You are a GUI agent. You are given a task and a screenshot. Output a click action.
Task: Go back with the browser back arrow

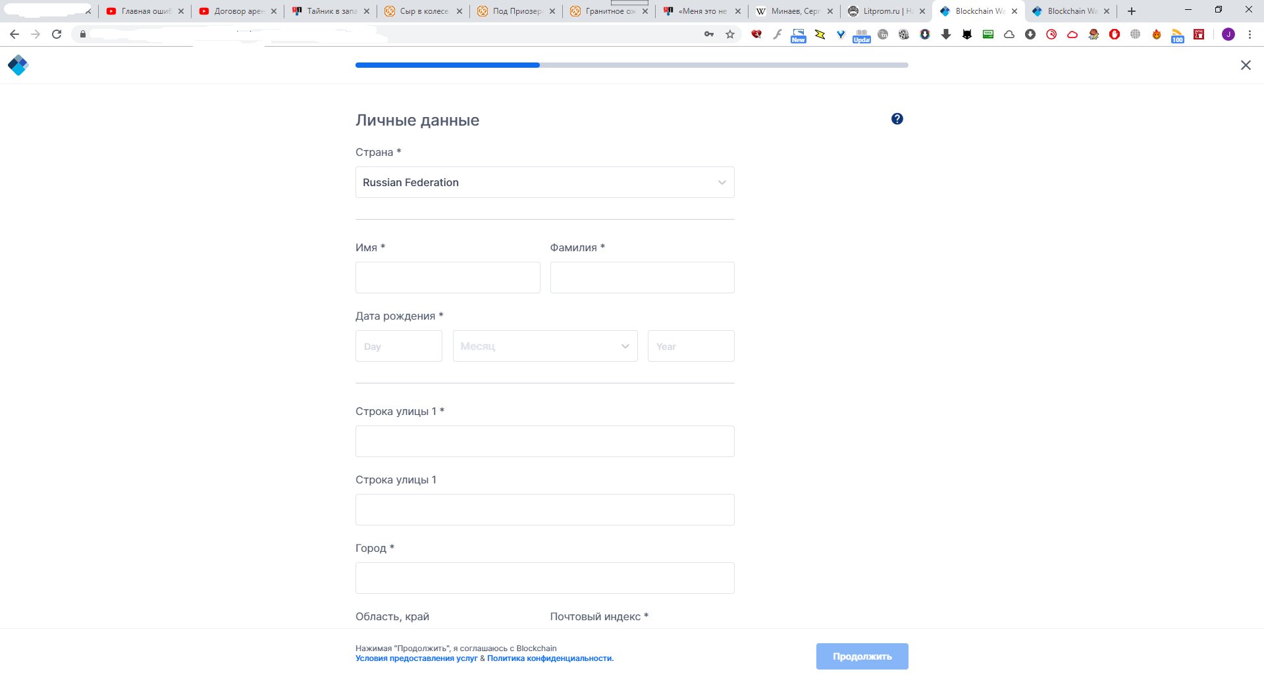click(14, 34)
